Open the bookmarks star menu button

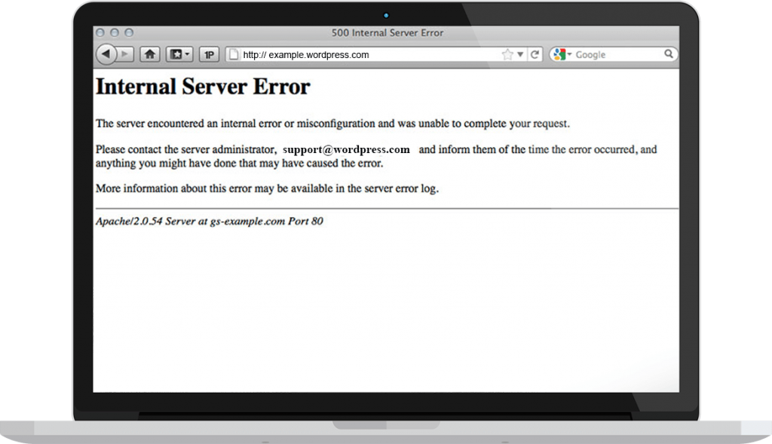(179, 54)
